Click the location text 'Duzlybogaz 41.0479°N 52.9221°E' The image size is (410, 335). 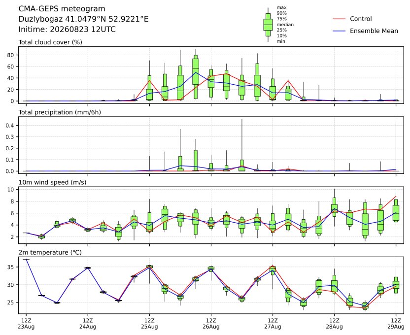[x=83, y=19]
